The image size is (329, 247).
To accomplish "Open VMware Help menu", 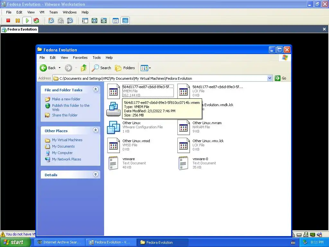I will point(85,12).
